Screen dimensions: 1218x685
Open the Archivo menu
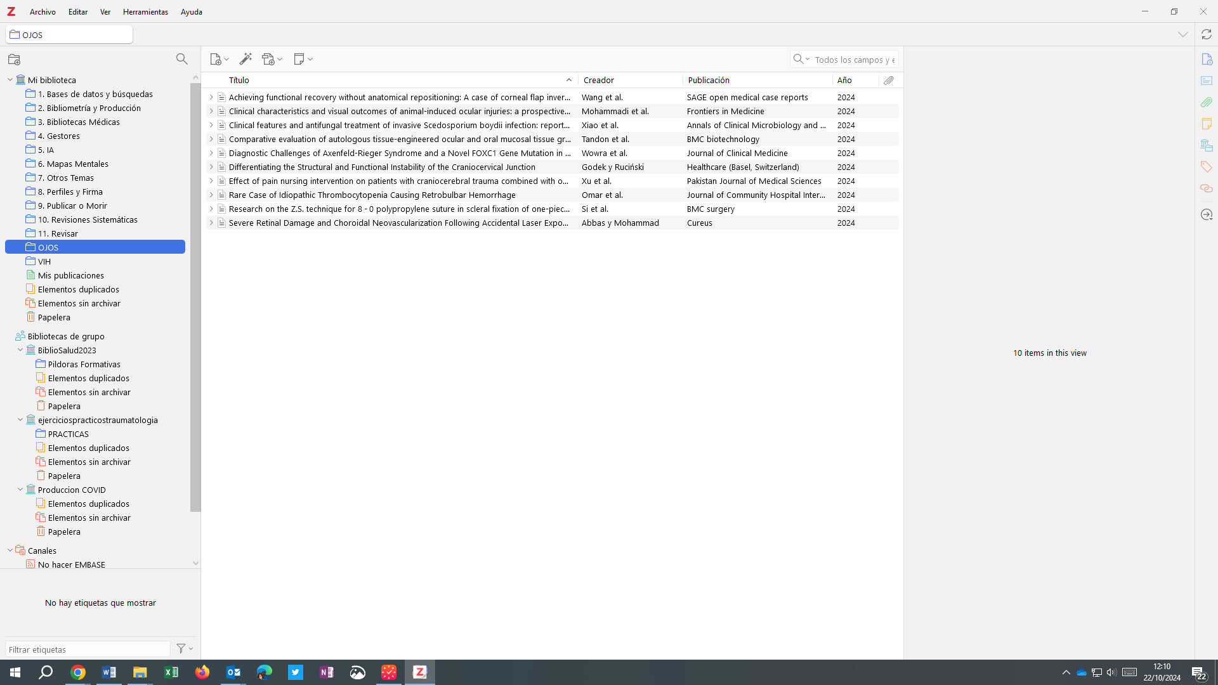43,11
